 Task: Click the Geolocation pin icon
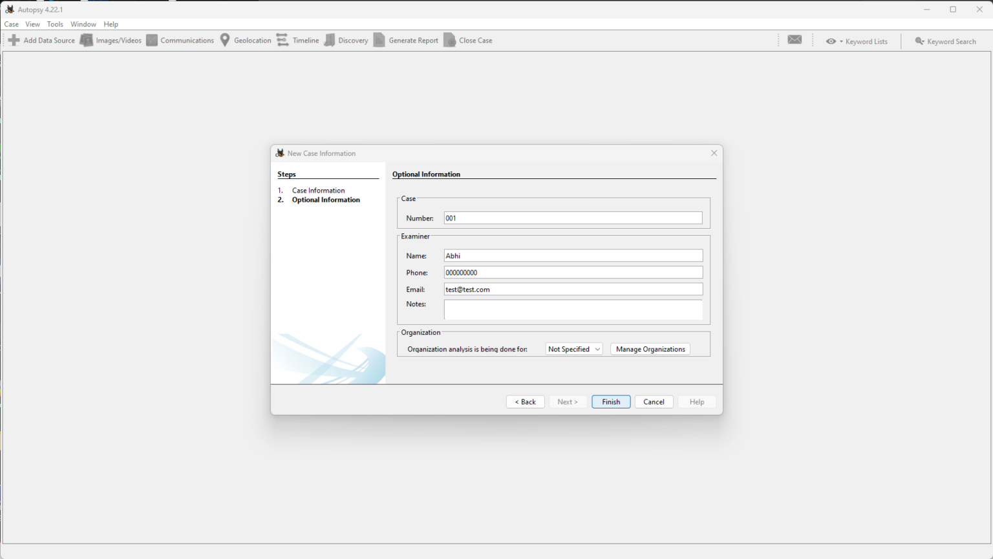tap(225, 40)
